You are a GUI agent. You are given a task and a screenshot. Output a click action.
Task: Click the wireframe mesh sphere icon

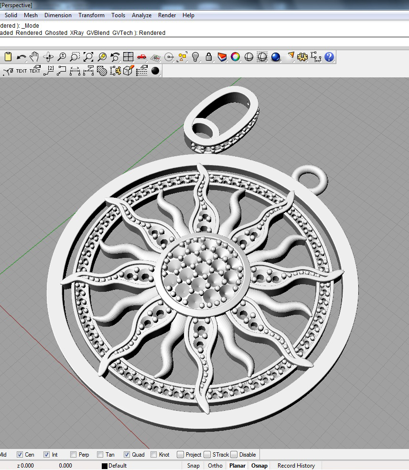pos(262,57)
